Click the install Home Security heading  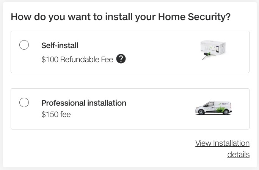pos(121,17)
